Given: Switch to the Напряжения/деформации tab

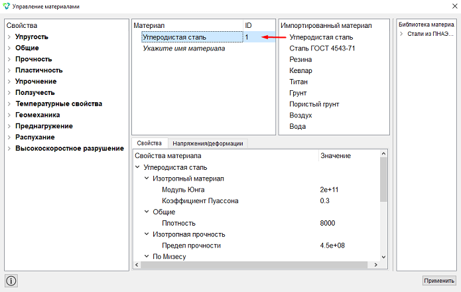Looking at the screenshot, I should [208, 143].
